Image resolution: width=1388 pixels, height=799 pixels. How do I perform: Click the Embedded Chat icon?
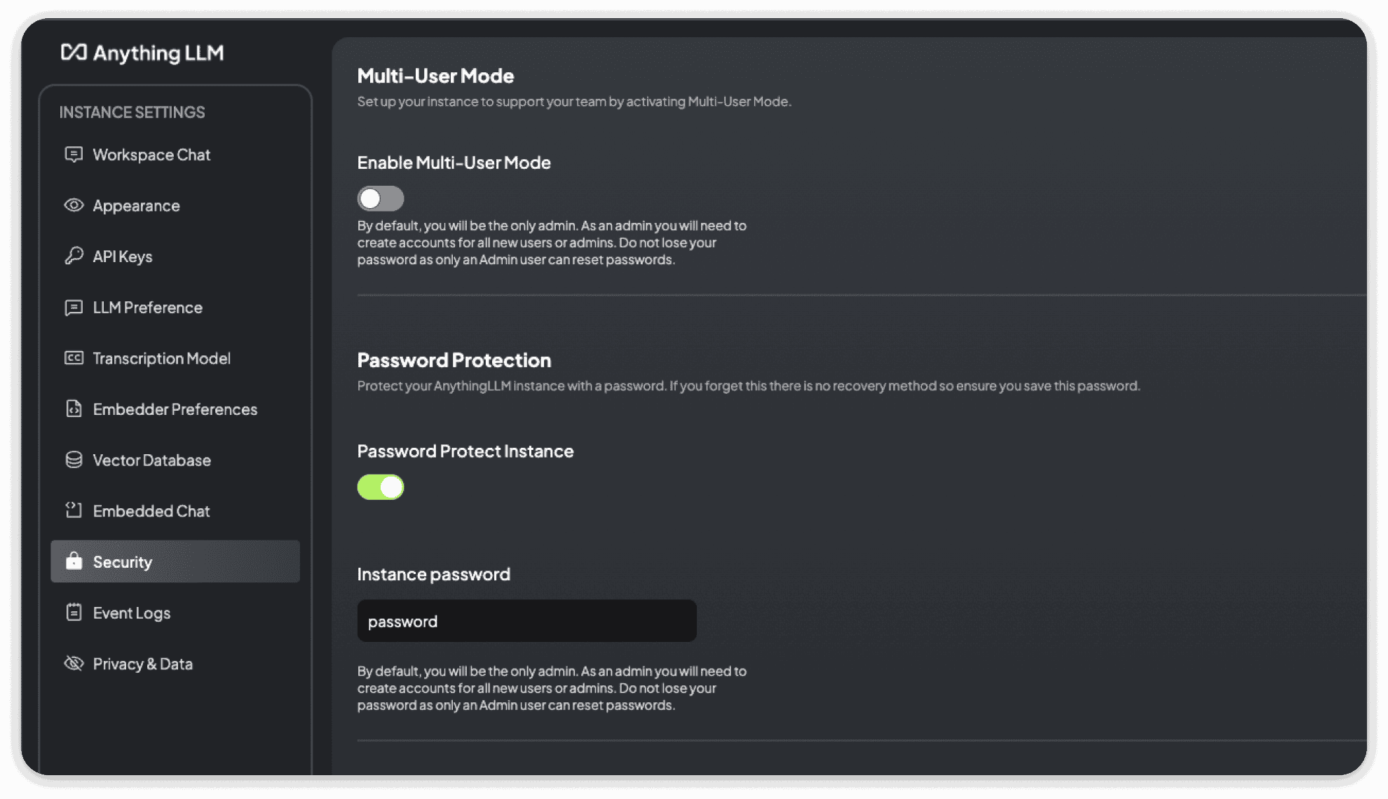click(x=74, y=510)
